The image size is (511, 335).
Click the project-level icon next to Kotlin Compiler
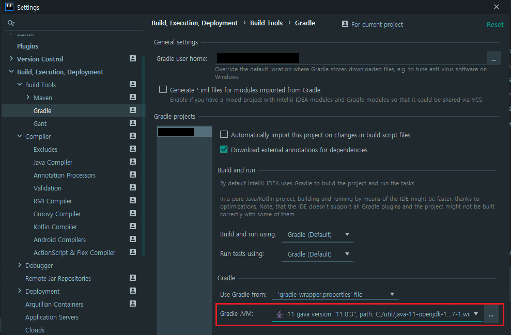coord(133,226)
